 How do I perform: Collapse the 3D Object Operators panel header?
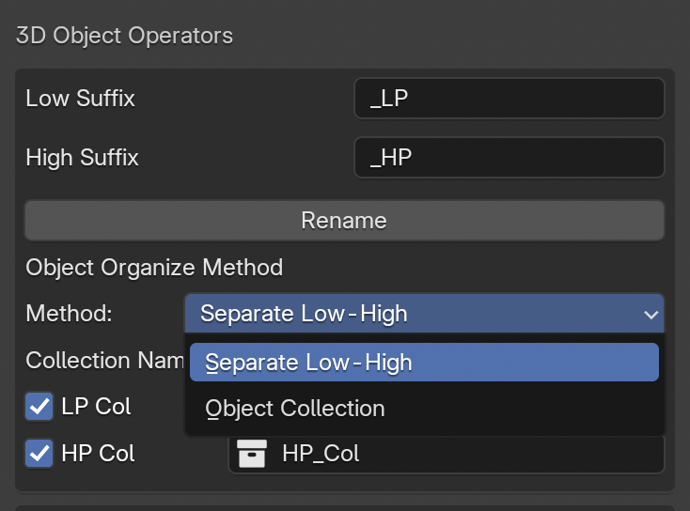[124, 37]
